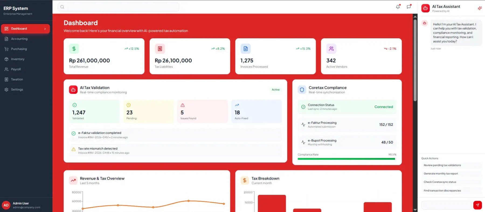
Task: Click the warning icon on tax mismatch alert
Action: point(74,149)
